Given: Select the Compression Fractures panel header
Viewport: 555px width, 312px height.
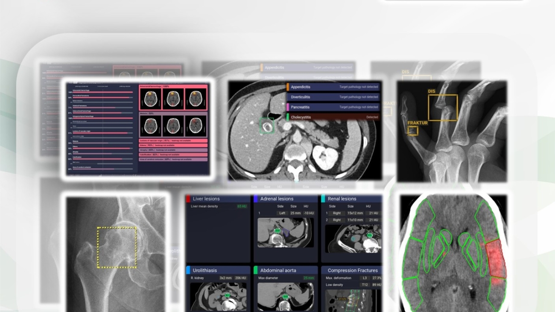Looking at the screenshot, I should click(352, 270).
